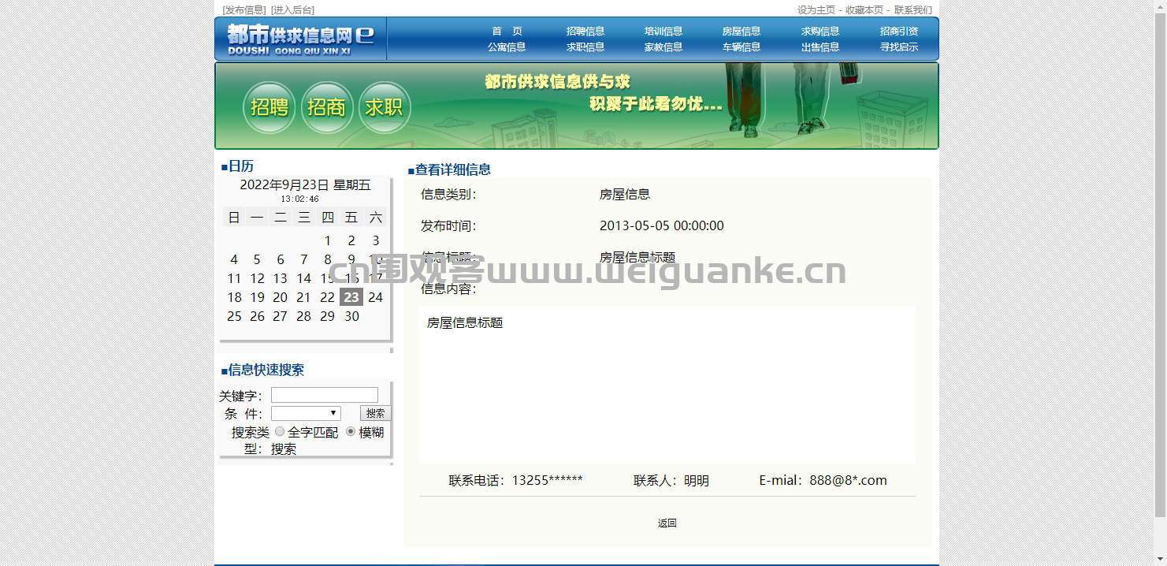This screenshot has height=566, width=1167.
Task: Click day 13 in the calendar
Action: (x=281, y=278)
